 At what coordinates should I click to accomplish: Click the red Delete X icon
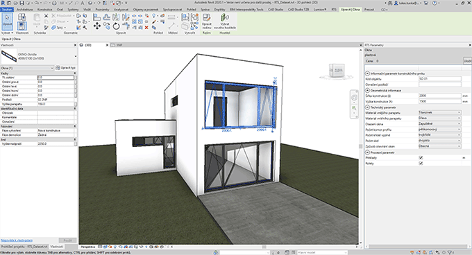tap(146, 28)
